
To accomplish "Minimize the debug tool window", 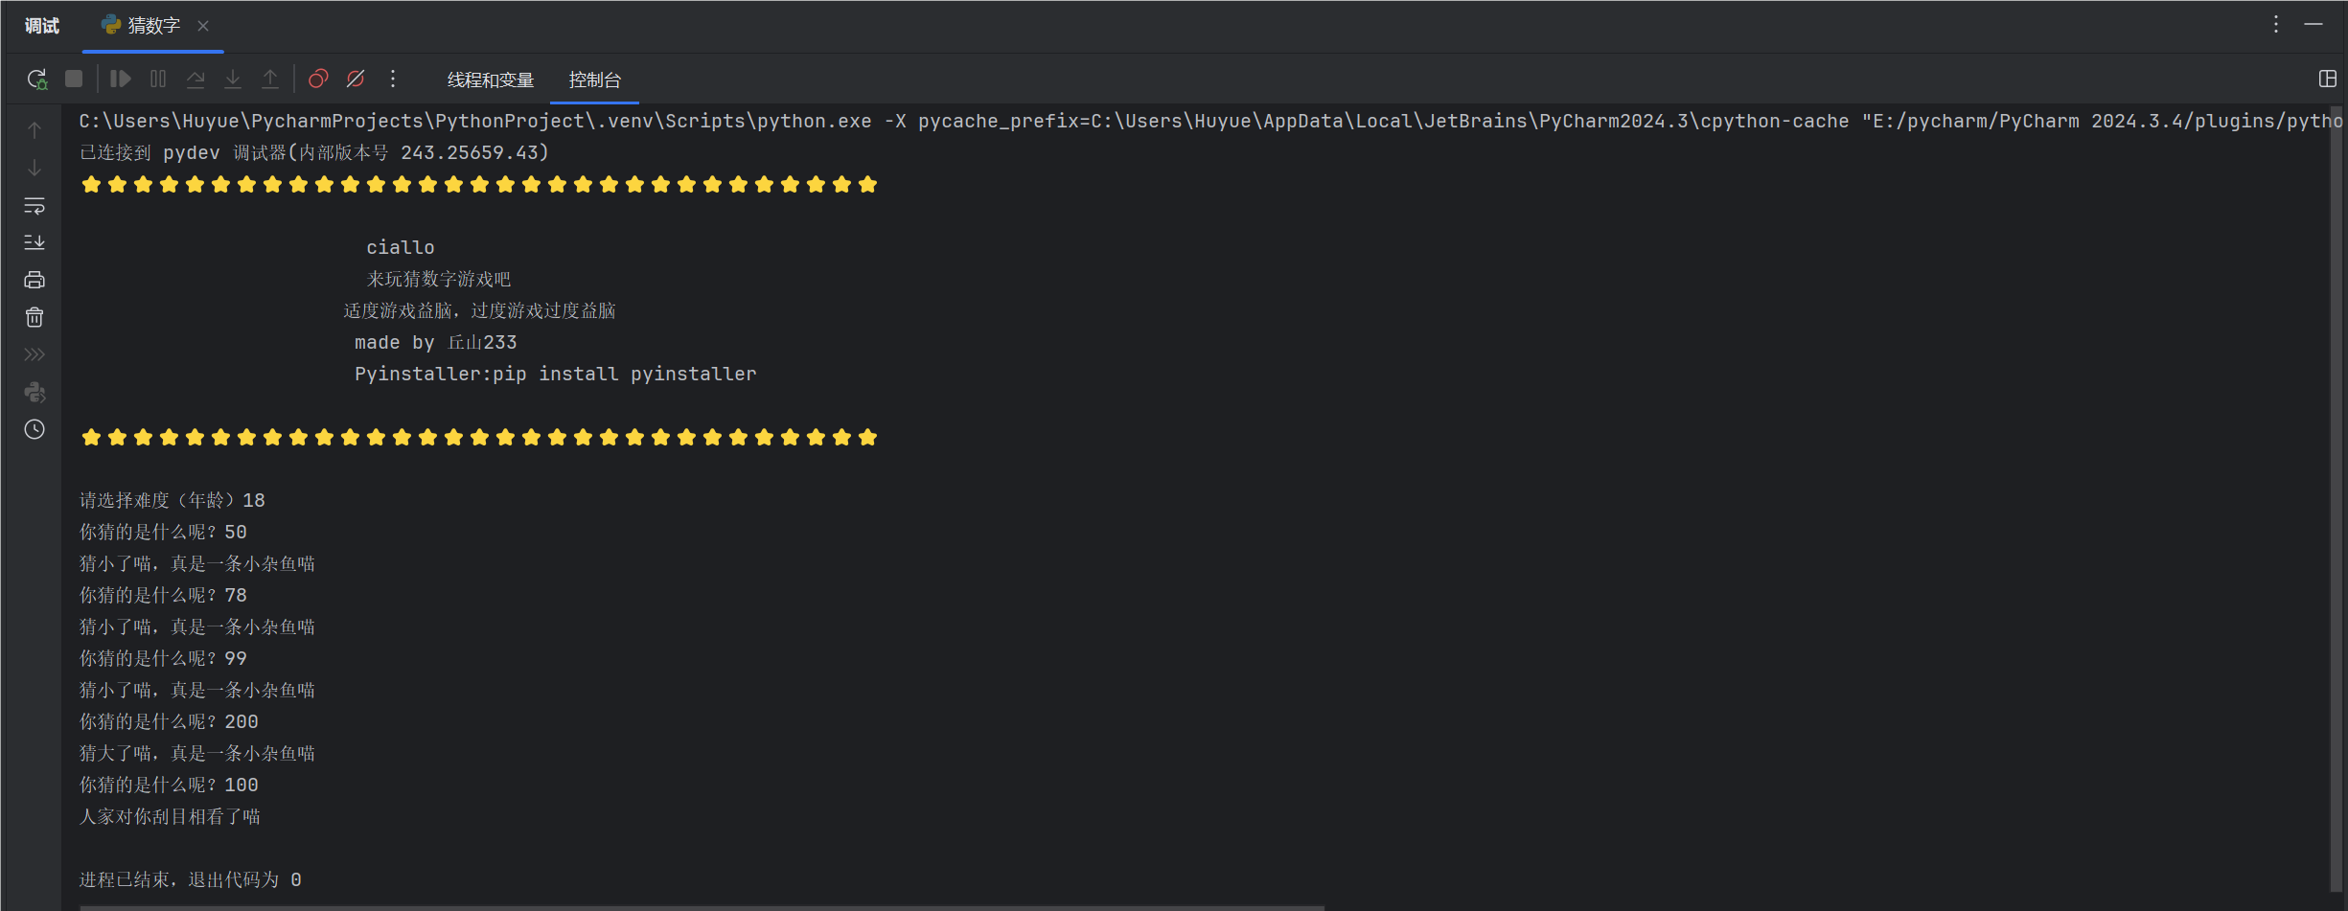I will (2313, 25).
